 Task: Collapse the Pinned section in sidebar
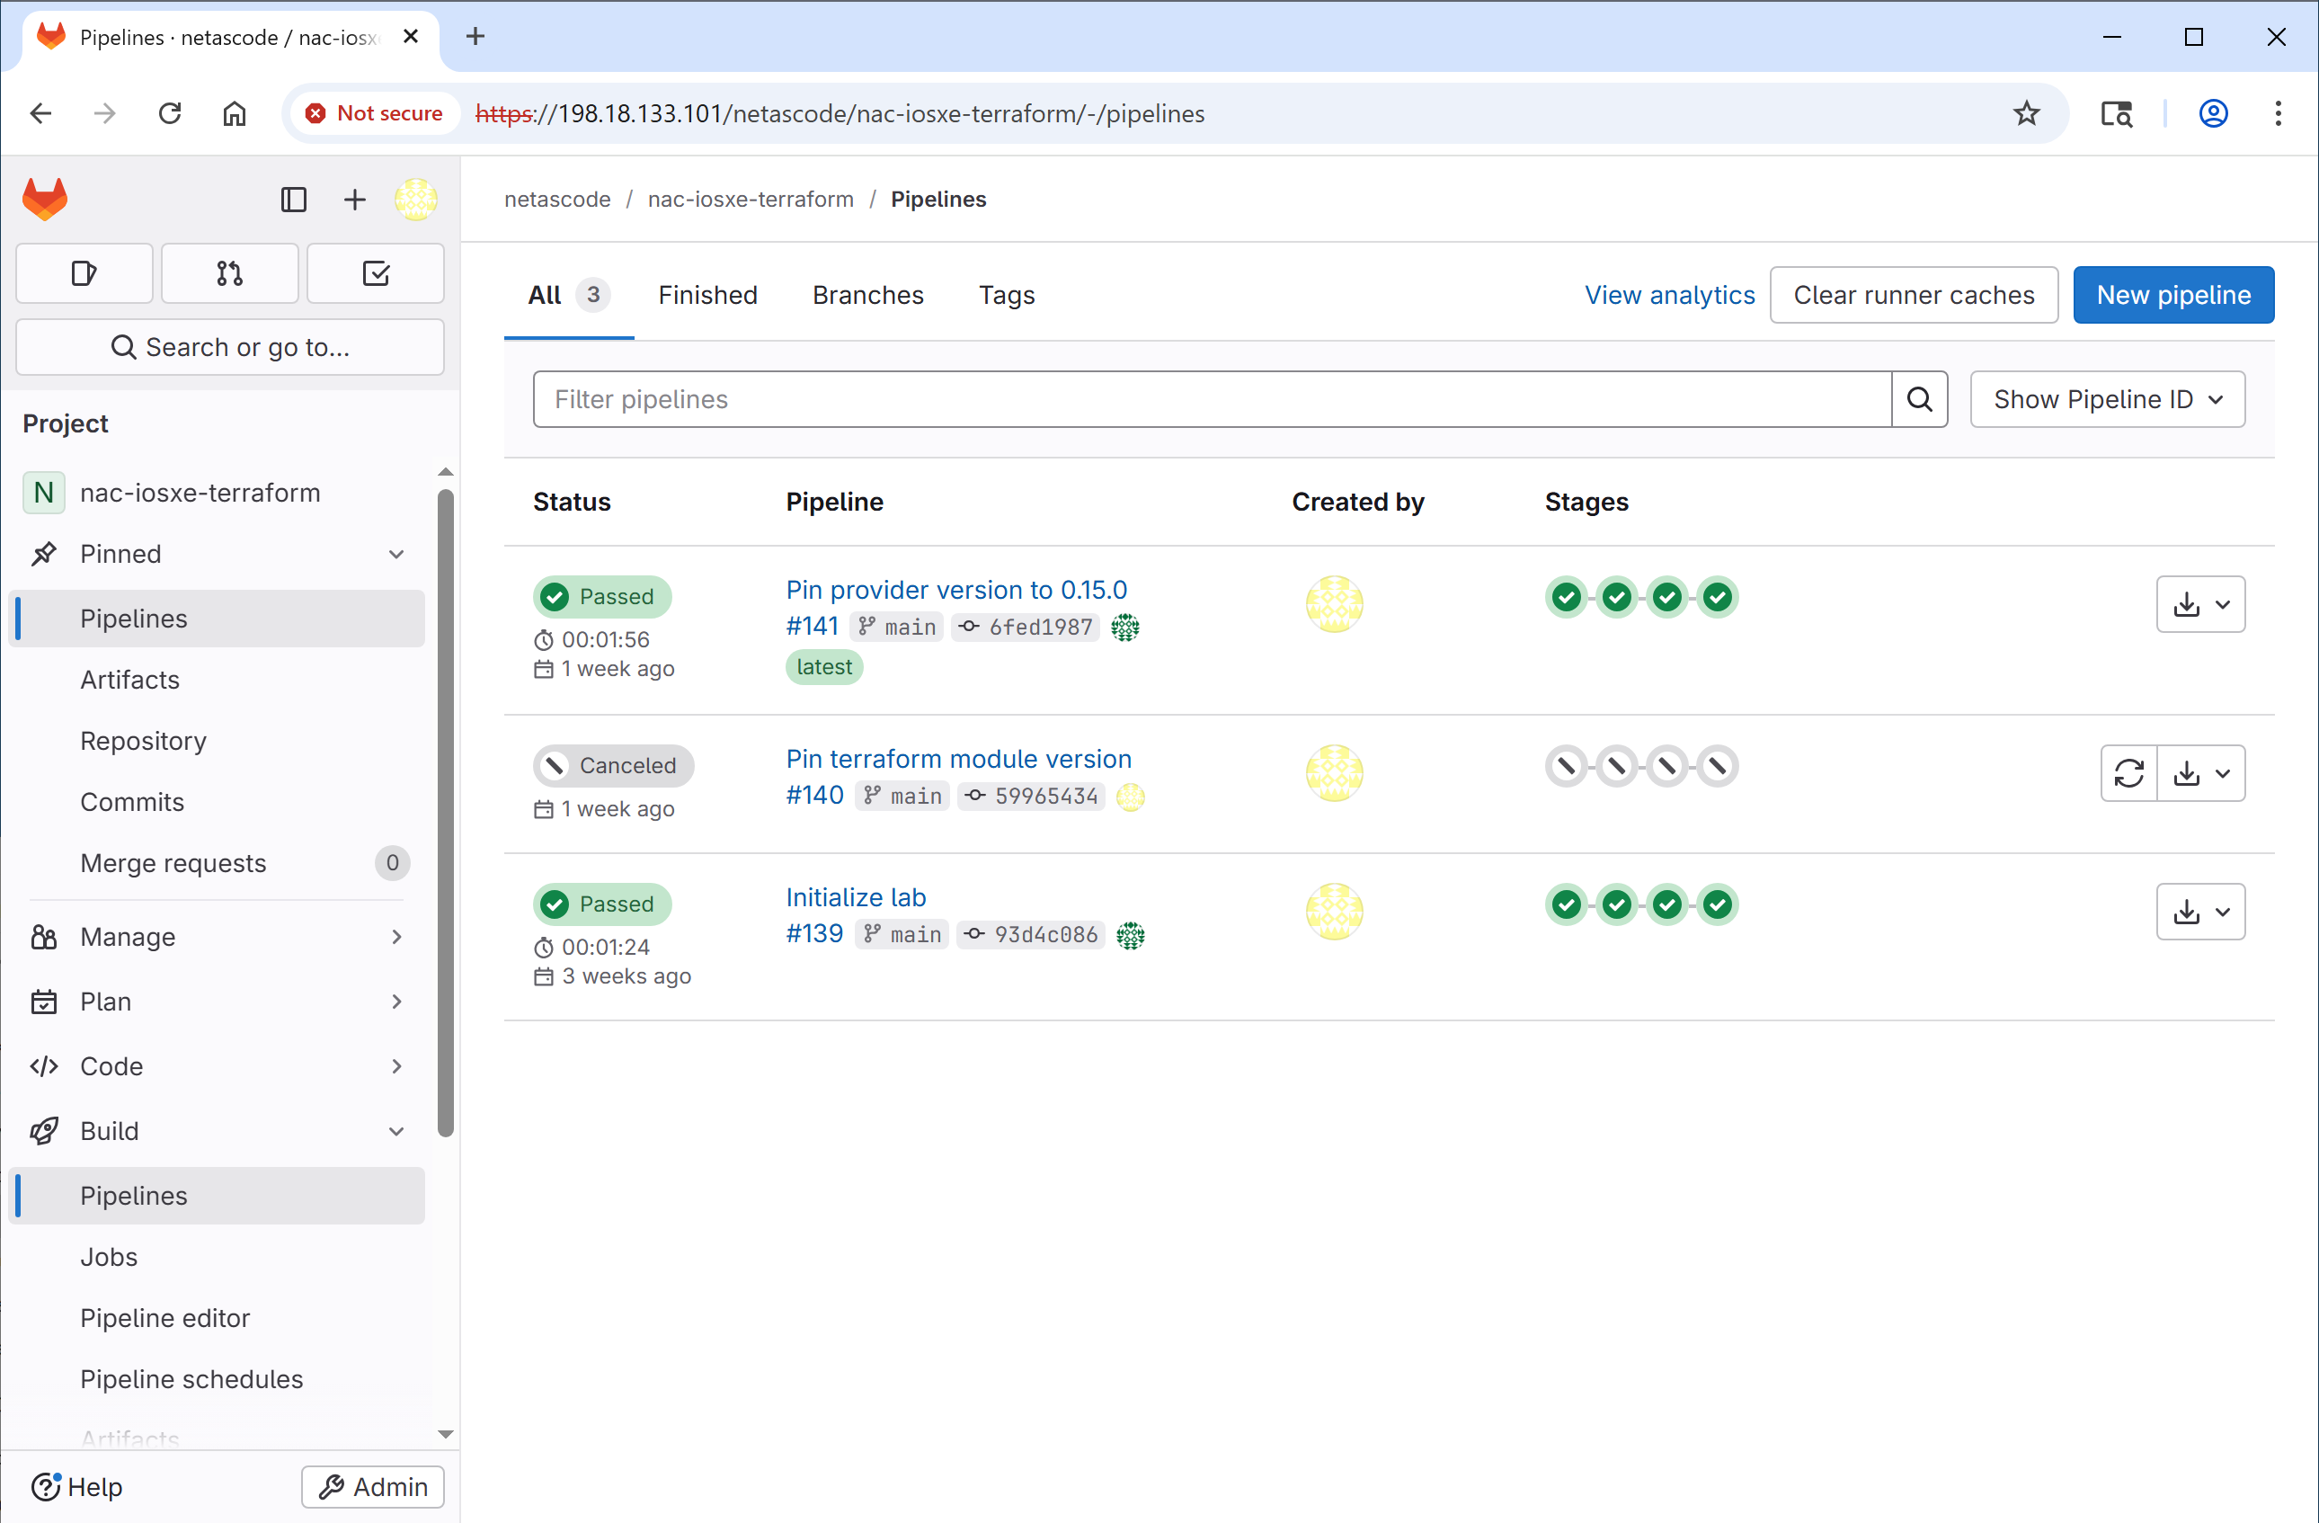coord(395,555)
